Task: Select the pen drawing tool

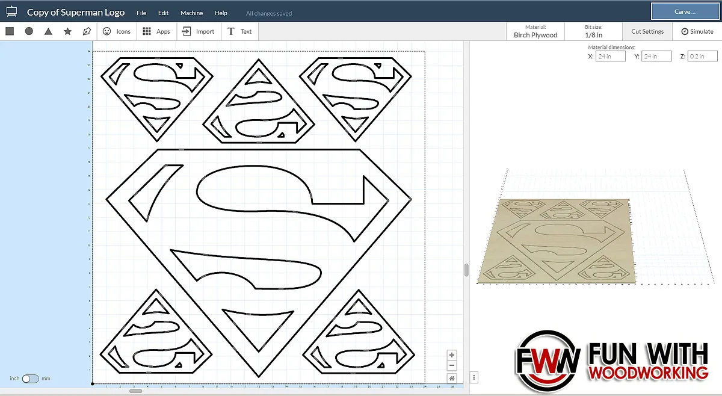Action: coord(87,31)
